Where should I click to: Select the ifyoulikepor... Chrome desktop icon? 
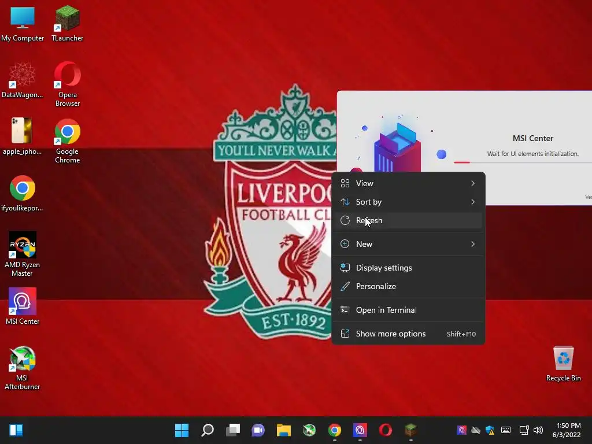pyautogui.click(x=23, y=193)
